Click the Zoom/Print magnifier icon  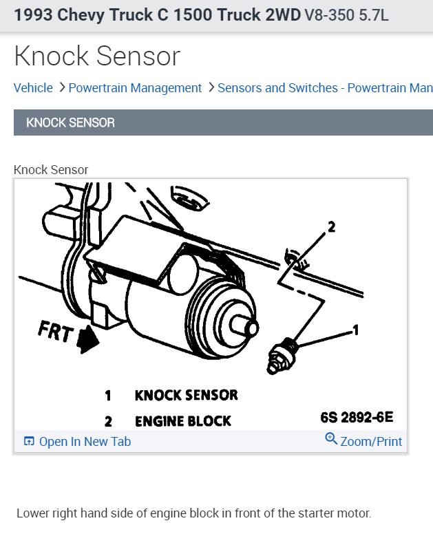tap(331, 439)
